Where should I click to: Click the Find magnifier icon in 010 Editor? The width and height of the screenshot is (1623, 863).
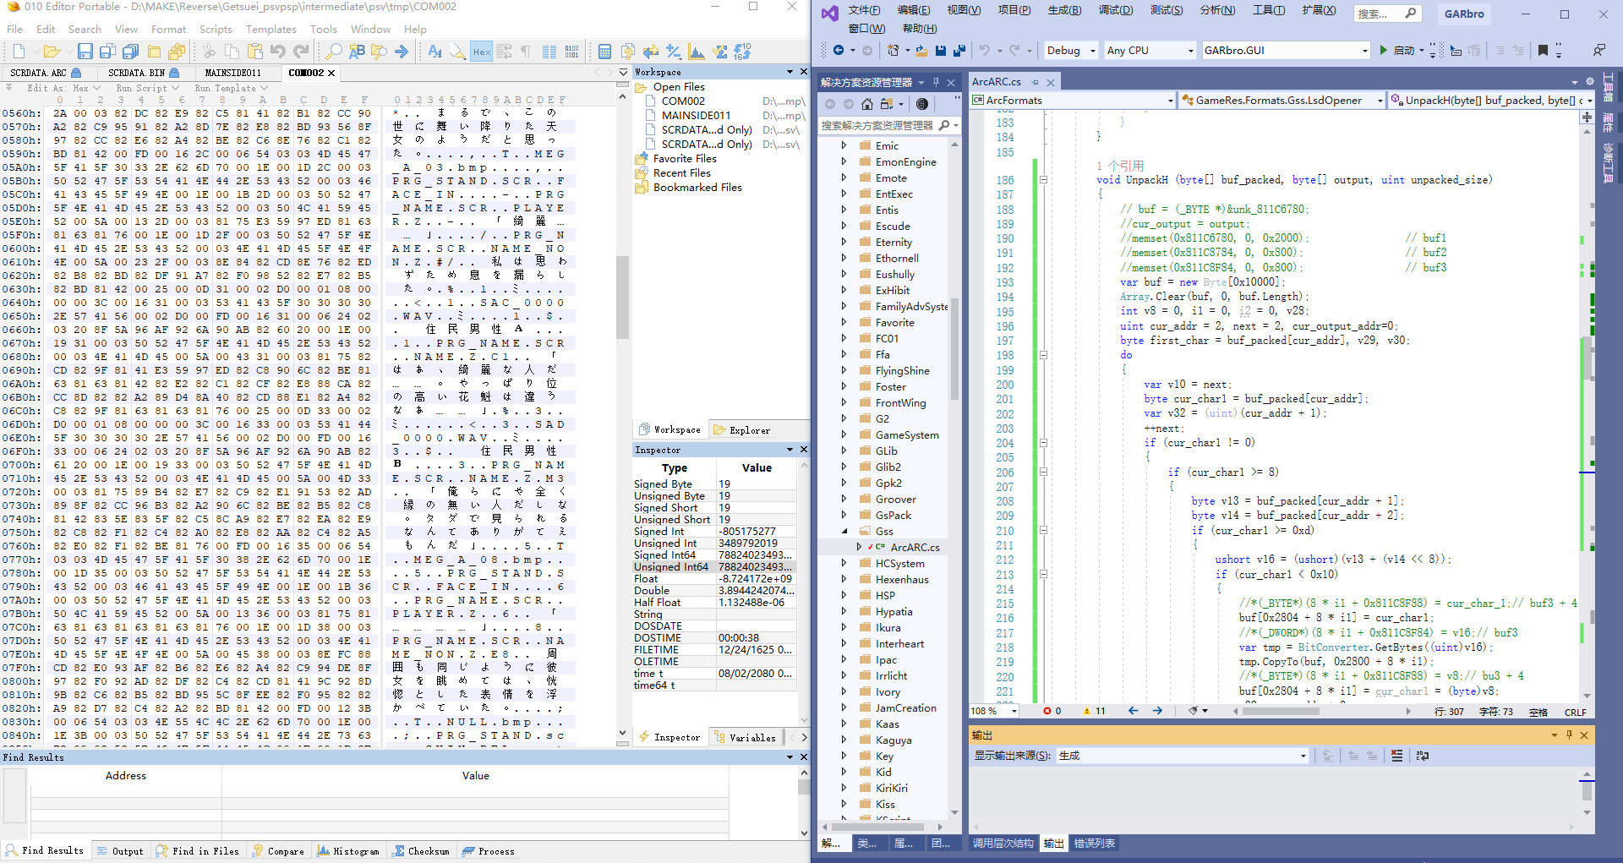click(334, 52)
